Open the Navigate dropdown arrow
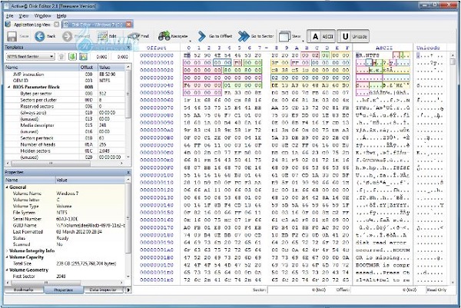Image resolution: width=461 pixels, height=308 pixels. pos(190,41)
